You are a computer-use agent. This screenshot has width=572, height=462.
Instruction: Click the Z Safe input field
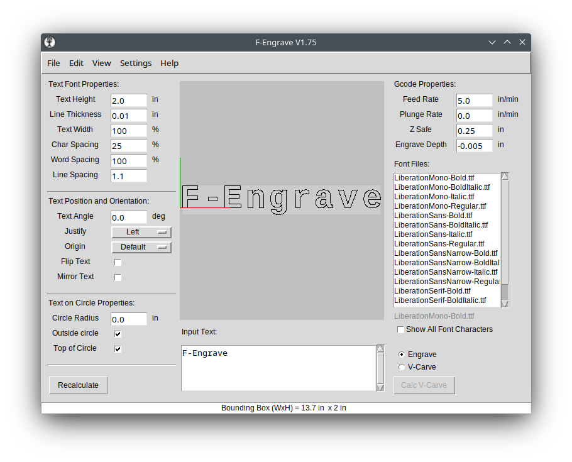(x=474, y=131)
